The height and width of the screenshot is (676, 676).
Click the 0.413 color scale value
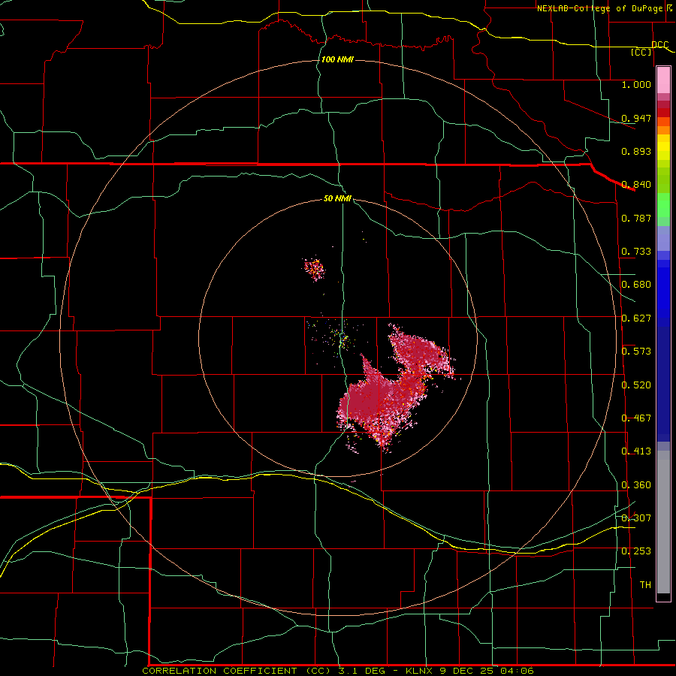pyautogui.click(x=636, y=451)
